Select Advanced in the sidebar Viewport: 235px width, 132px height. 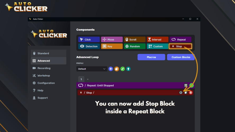pos(48,61)
